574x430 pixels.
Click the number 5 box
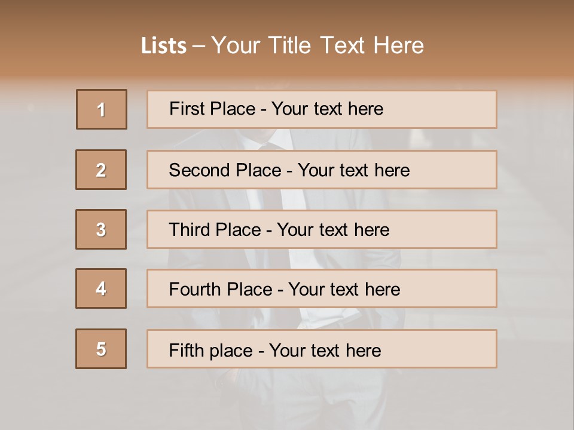click(101, 349)
